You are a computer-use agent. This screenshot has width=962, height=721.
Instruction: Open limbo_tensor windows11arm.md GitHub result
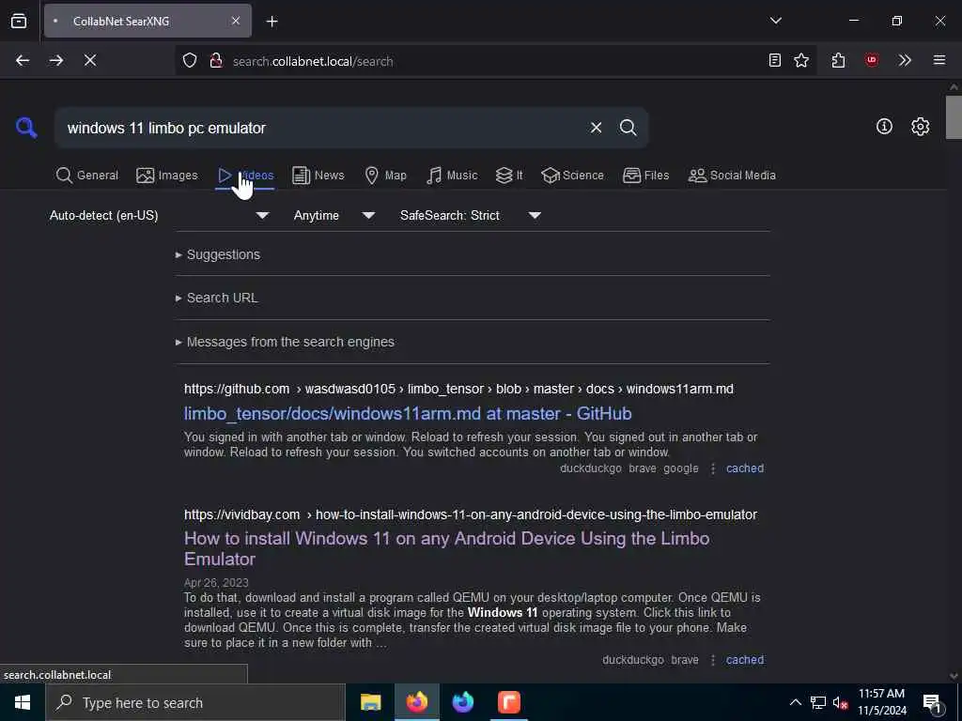(x=408, y=413)
